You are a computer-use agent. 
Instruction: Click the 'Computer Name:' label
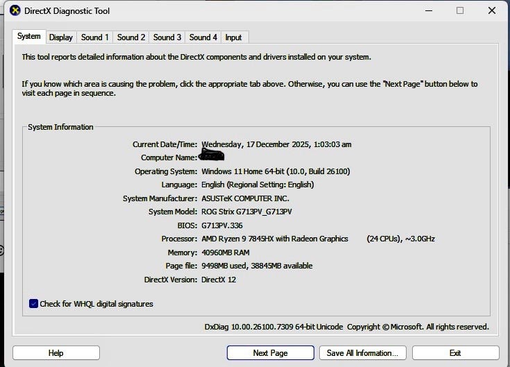coord(169,157)
